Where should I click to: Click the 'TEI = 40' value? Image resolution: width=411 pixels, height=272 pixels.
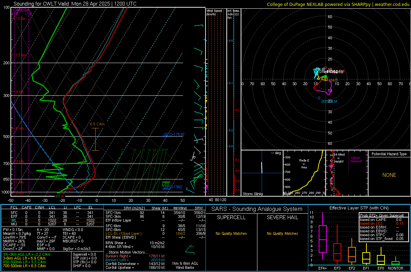tap(69, 233)
